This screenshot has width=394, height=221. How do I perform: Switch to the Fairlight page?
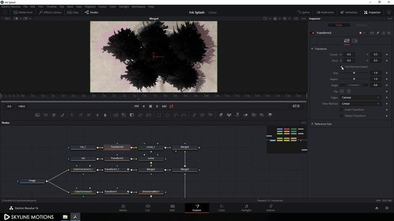point(246,207)
